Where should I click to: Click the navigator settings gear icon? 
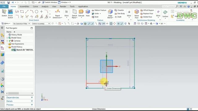2,28
